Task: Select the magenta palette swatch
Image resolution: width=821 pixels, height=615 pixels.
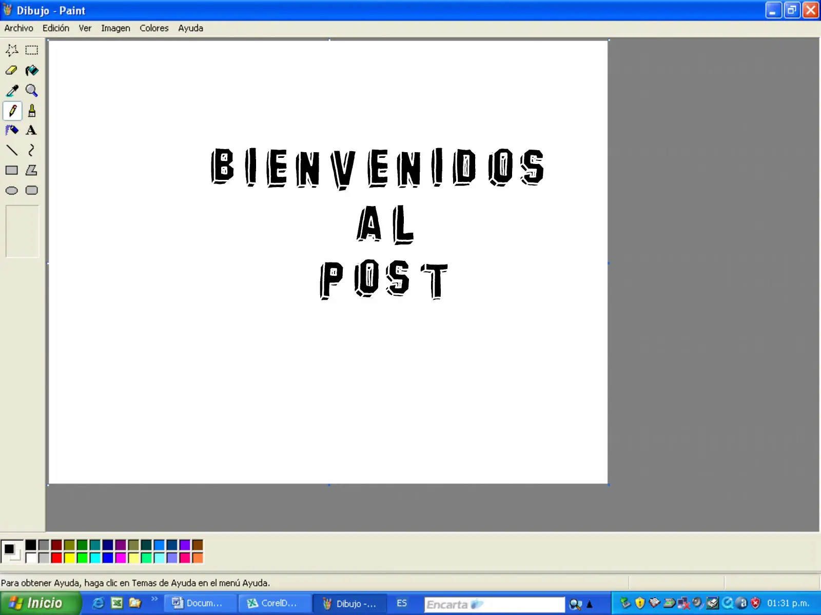Action: (121, 558)
